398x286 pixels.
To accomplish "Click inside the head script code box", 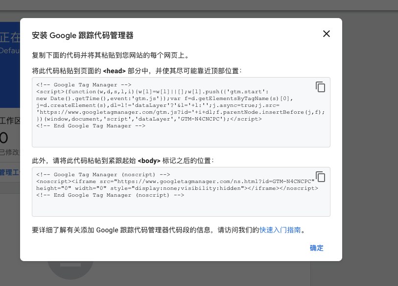I will [x=181, y=112].
